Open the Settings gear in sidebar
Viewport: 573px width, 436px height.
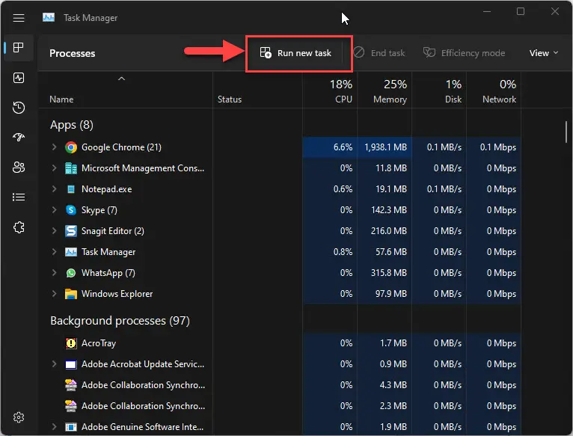pyautogui.click(x=19, y=417)
